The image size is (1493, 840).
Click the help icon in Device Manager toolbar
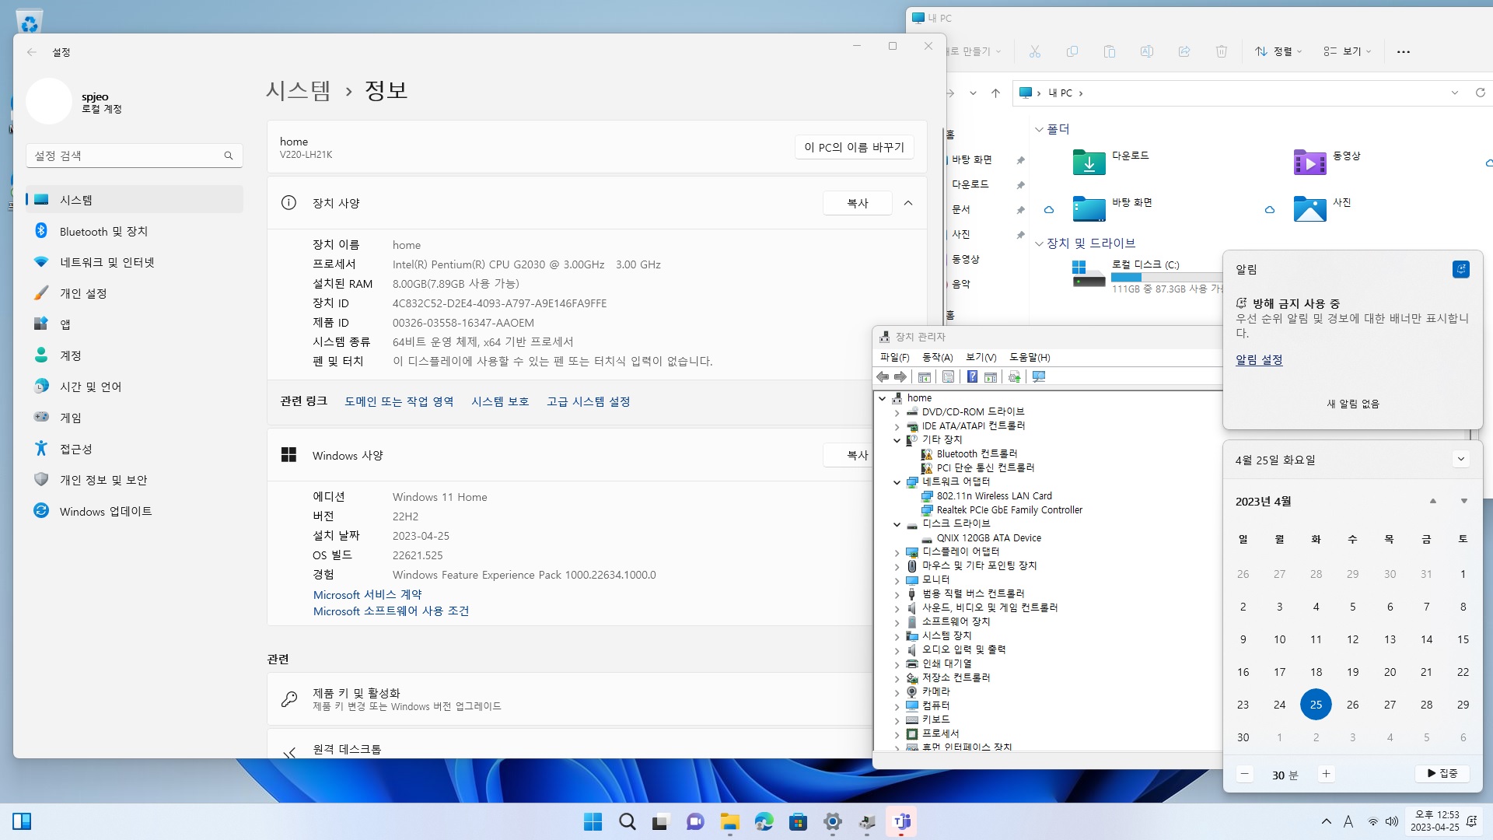(x=972, y=377)
